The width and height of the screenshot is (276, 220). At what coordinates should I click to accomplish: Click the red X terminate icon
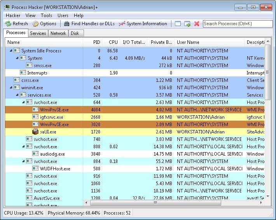197,24
